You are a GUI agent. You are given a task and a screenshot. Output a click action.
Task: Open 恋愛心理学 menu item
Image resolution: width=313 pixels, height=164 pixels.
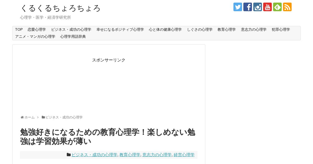37,29
